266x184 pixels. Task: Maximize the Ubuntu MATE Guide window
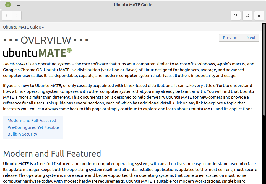click(x=29, y=4)
